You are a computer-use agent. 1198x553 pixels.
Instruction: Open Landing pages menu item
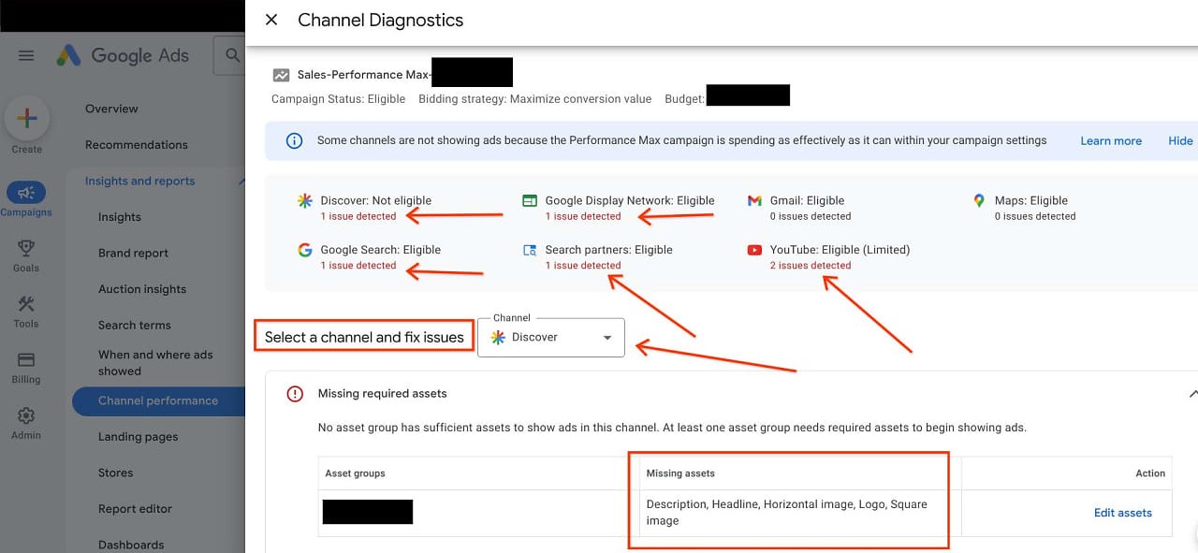(138, 437)
